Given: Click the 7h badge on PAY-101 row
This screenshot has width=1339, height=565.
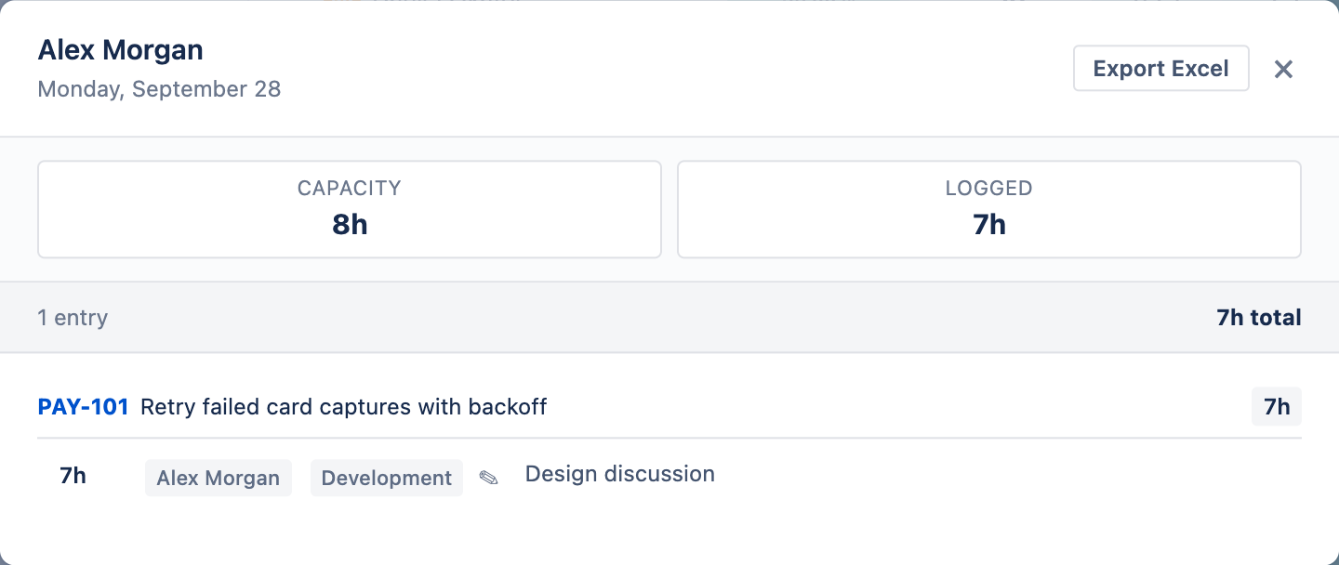Looking at the screenshot, I should (x=1277, y=407).
